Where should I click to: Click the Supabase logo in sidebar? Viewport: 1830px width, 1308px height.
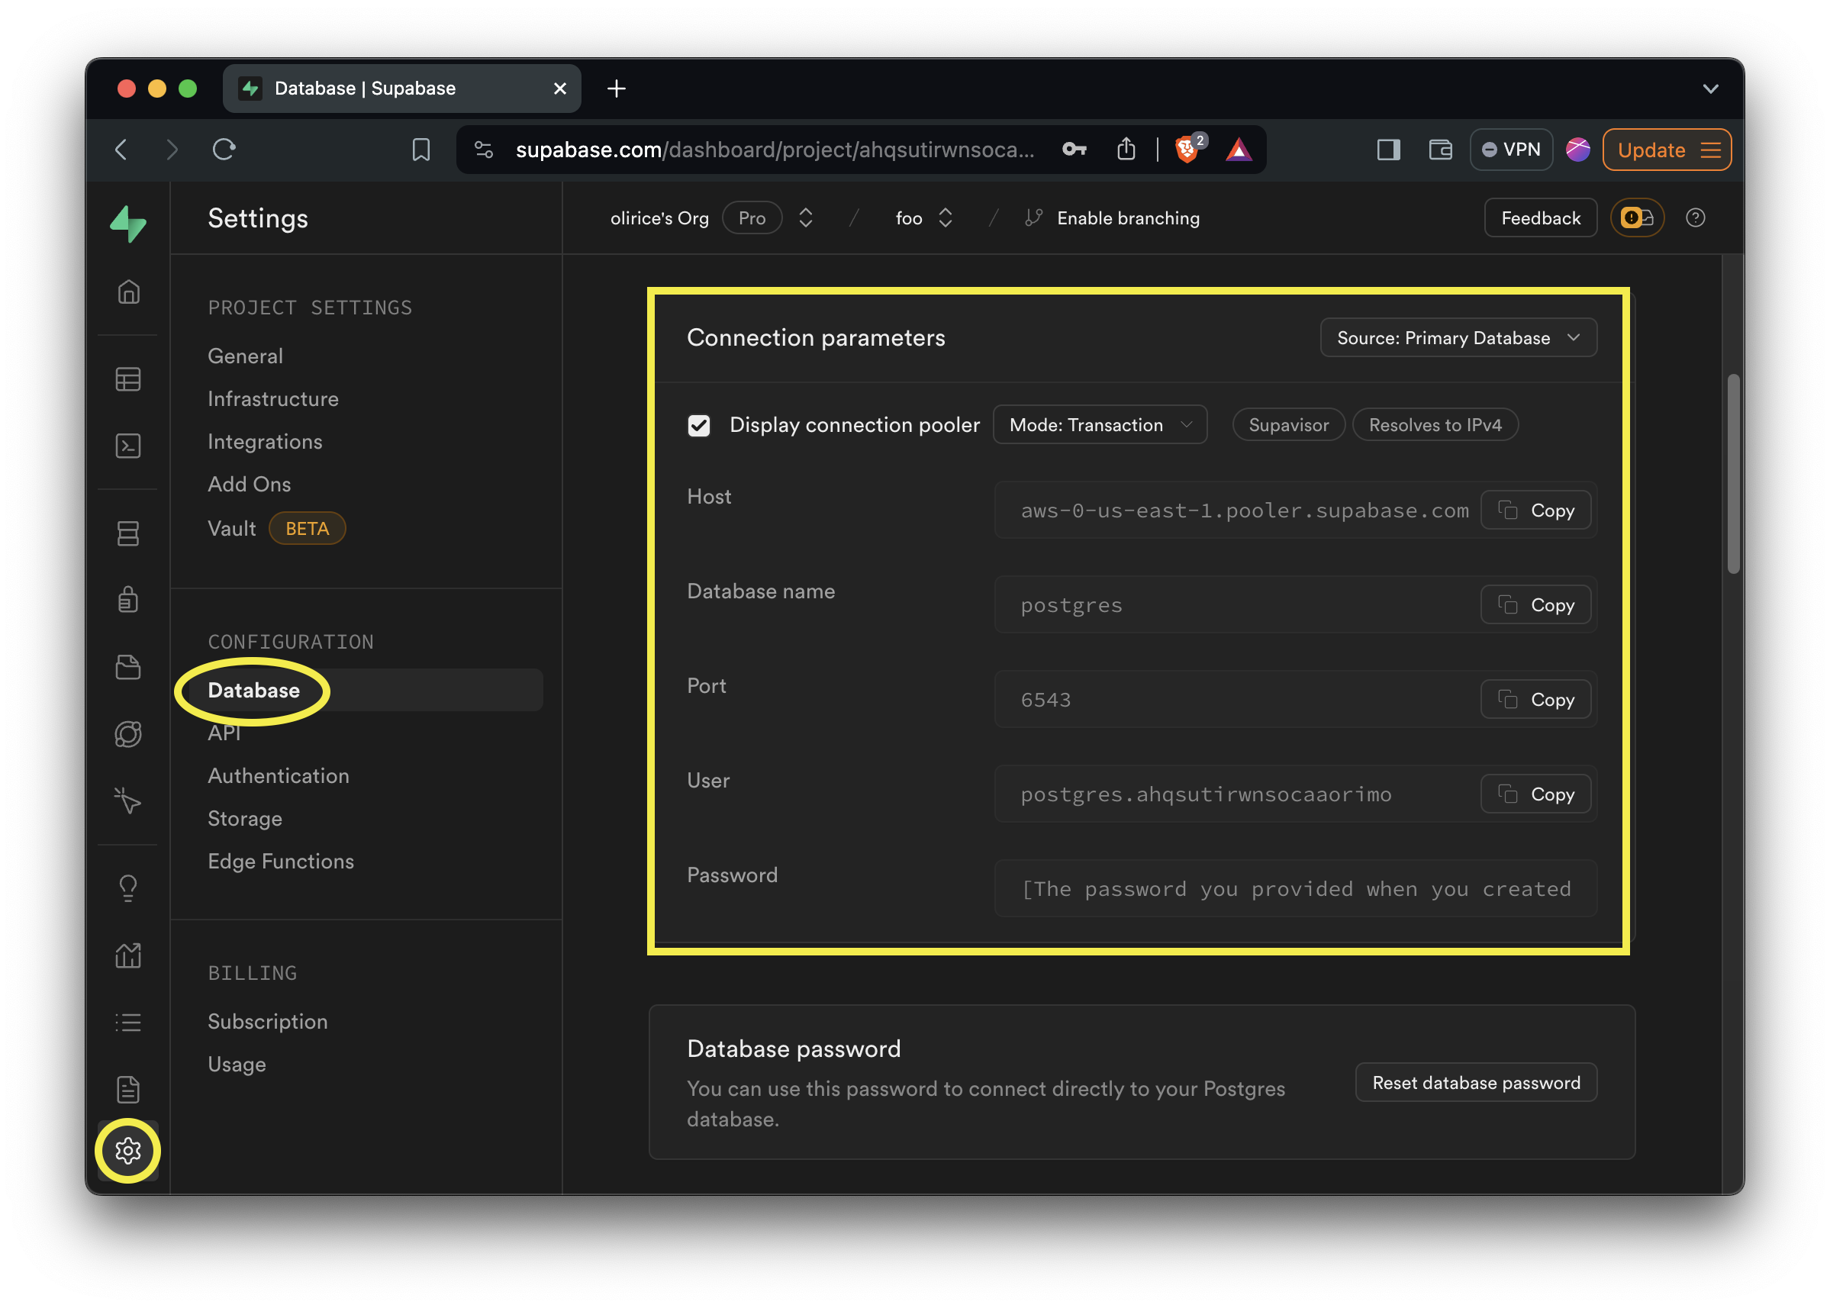click(128, 223)
